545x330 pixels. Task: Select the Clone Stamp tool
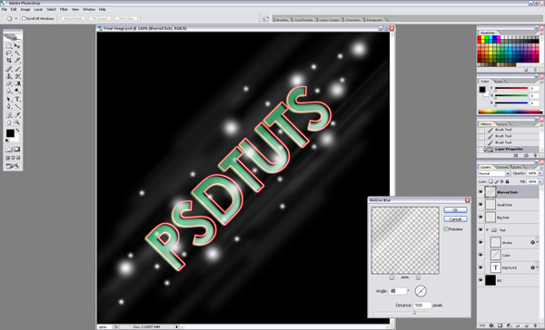coord(9,76)
